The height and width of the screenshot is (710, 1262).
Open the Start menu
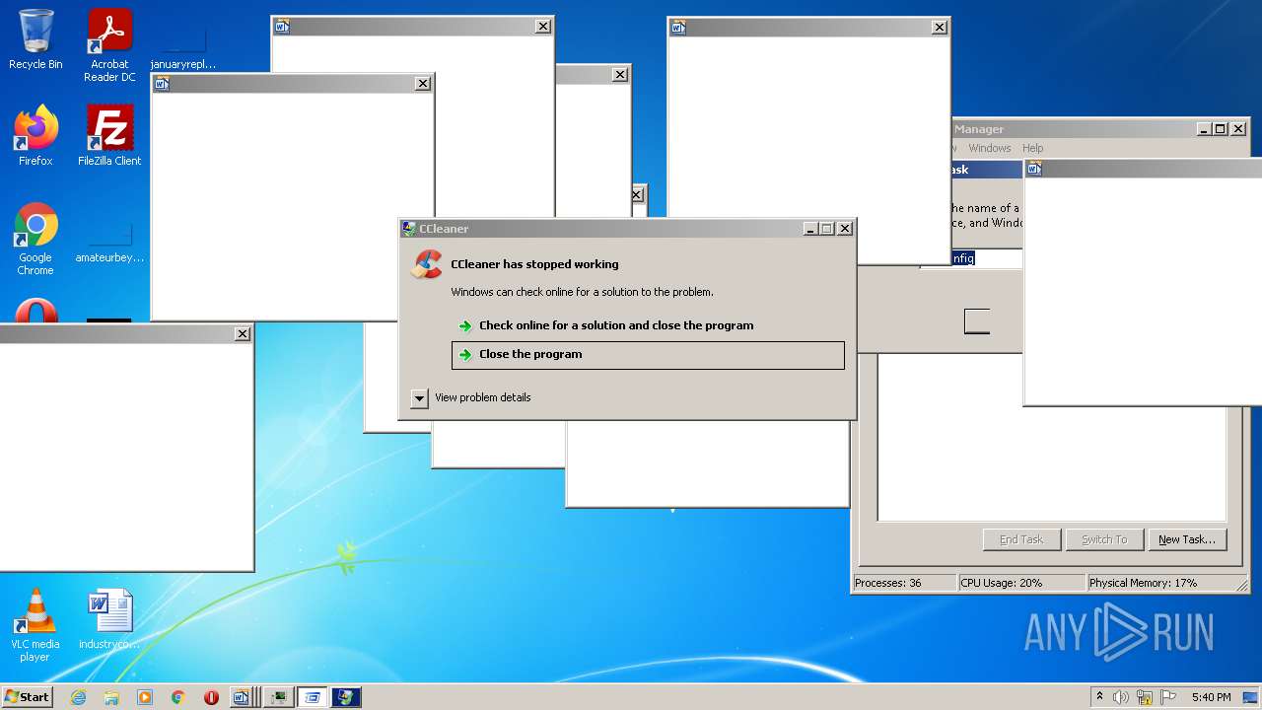point(28,697)
